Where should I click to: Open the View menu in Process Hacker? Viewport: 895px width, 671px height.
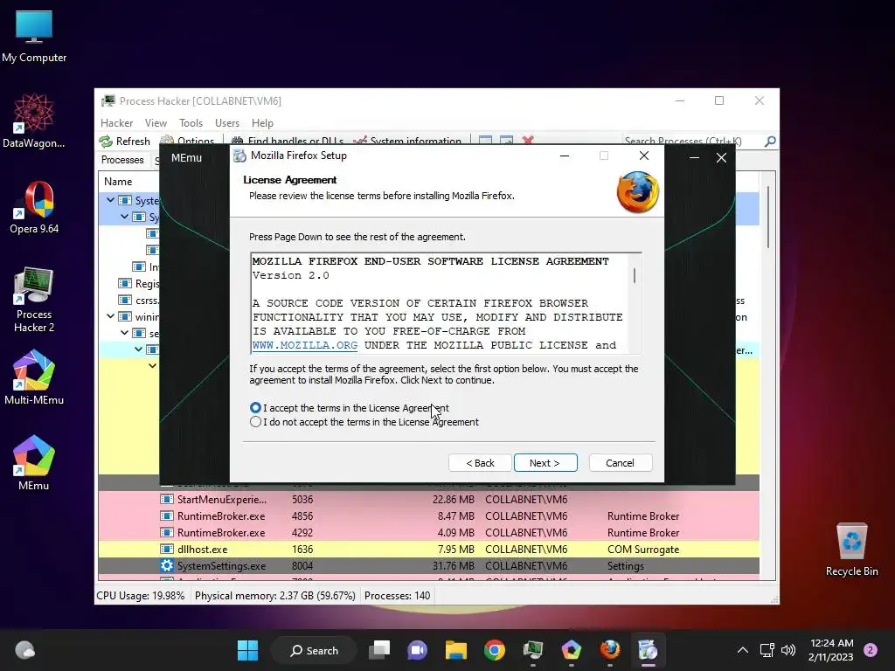click(156, 123)
